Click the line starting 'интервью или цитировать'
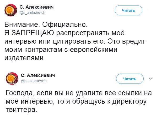 (x=75, y=41)
